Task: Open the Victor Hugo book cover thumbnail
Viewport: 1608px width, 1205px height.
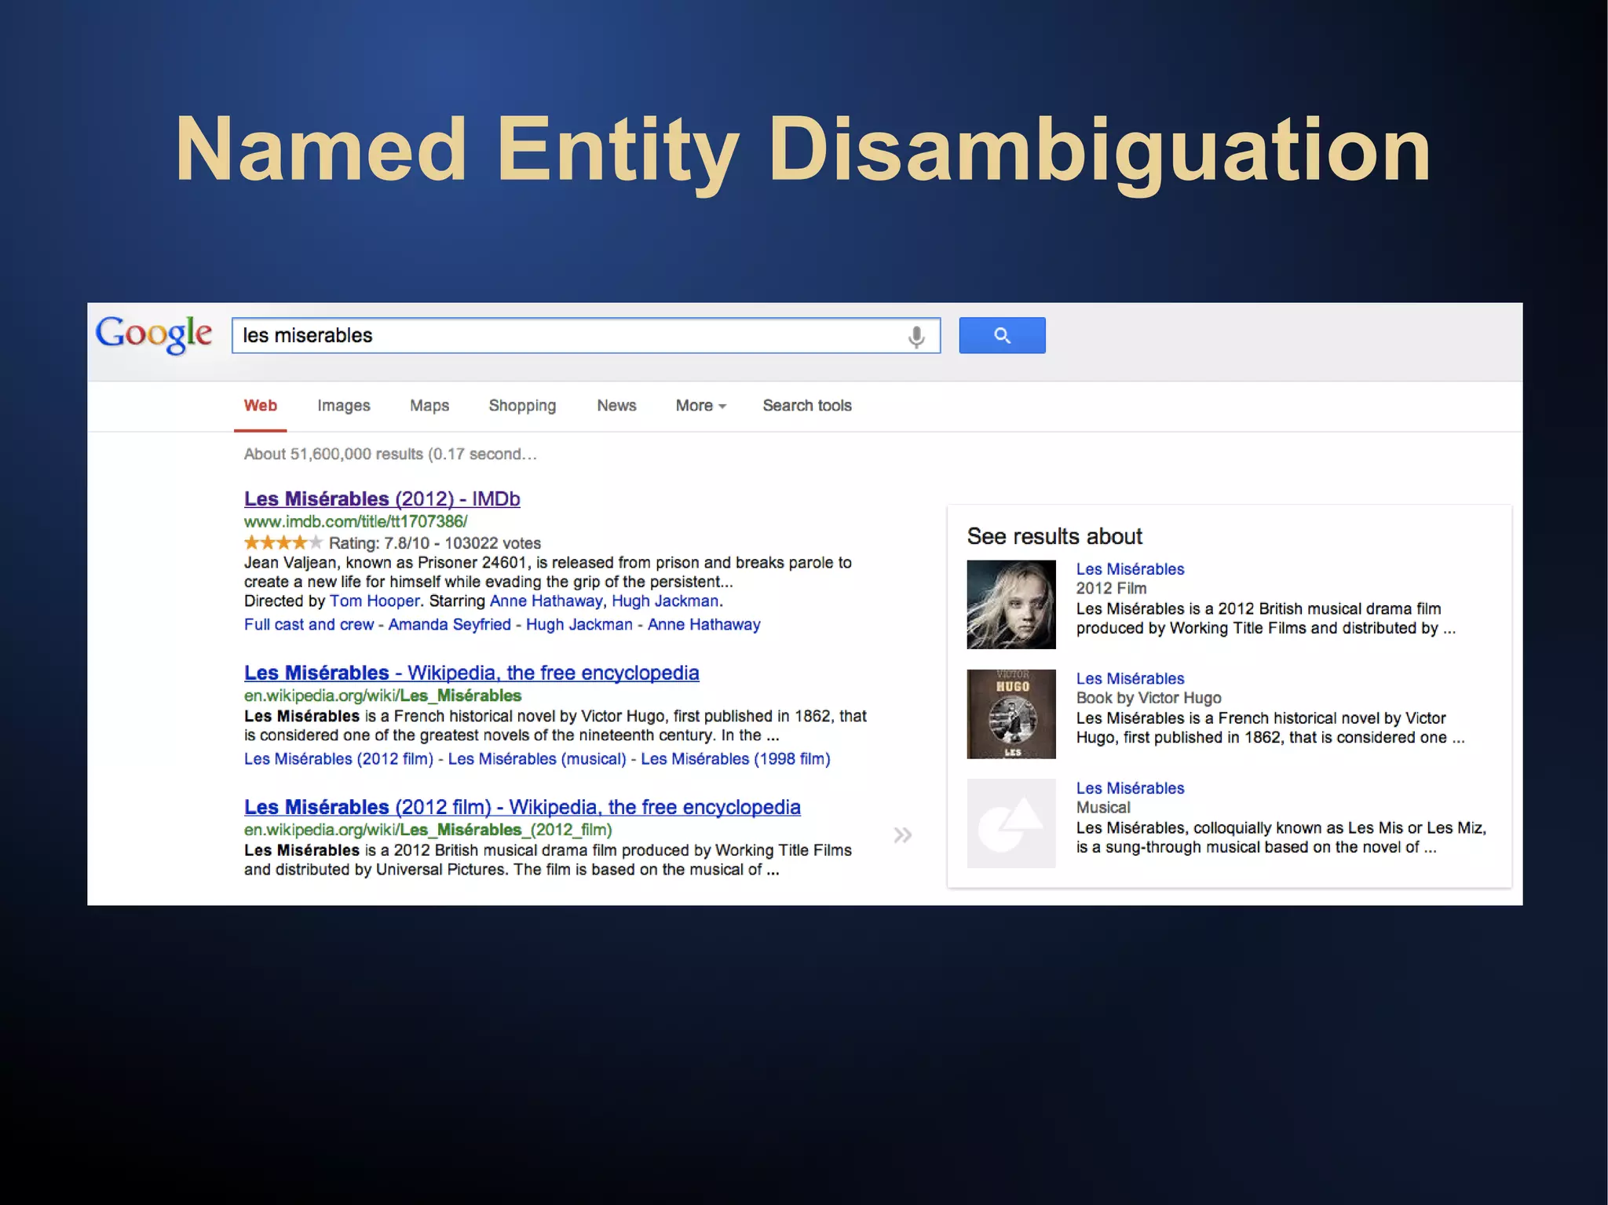Action: (x=1010, y=714)
